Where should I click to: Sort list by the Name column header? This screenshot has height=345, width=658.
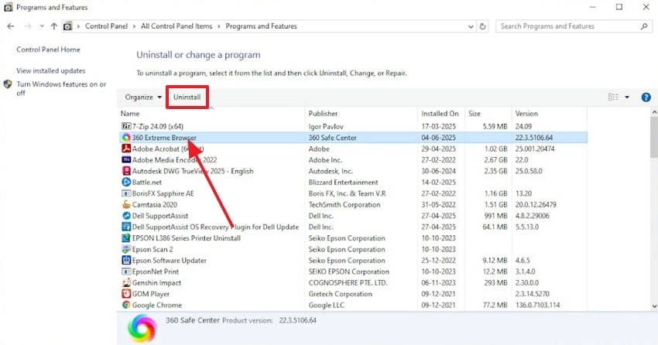tap(211, 114)
